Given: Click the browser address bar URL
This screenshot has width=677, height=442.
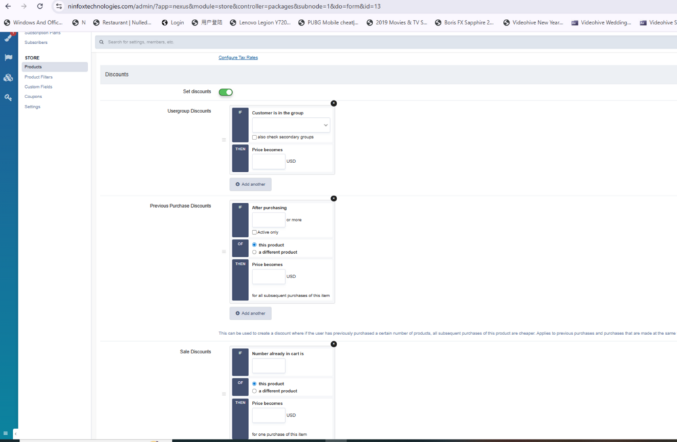Looking at the screenshot, I should pos(224,7).
